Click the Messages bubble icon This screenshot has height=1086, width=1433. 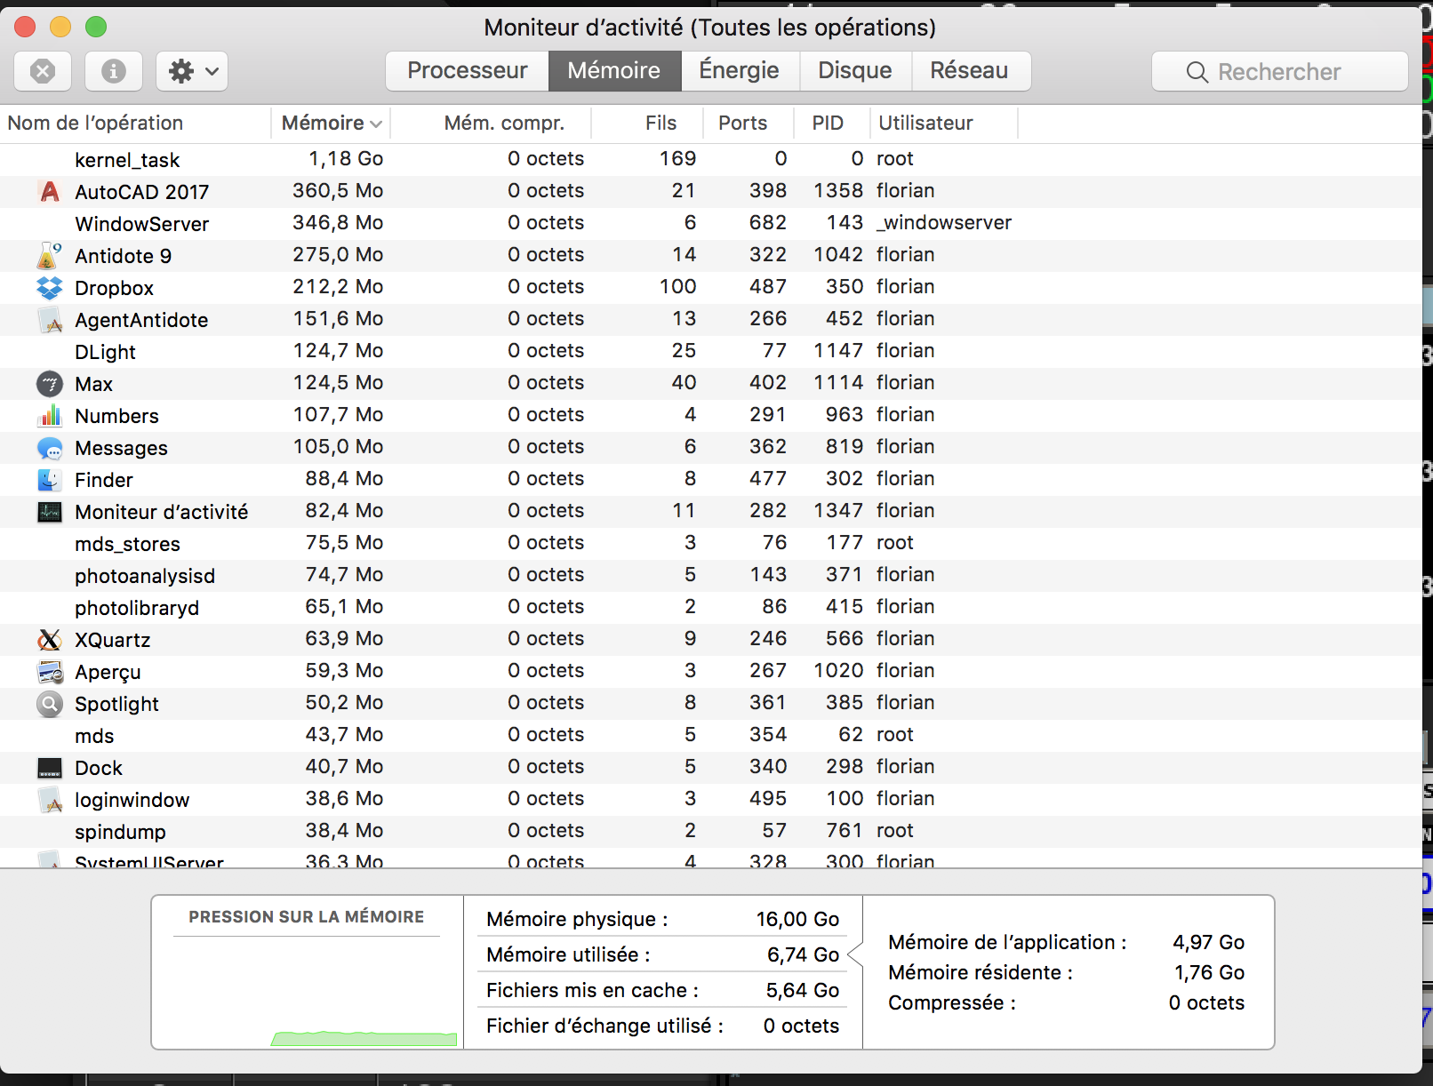click(x=50, y=448)
